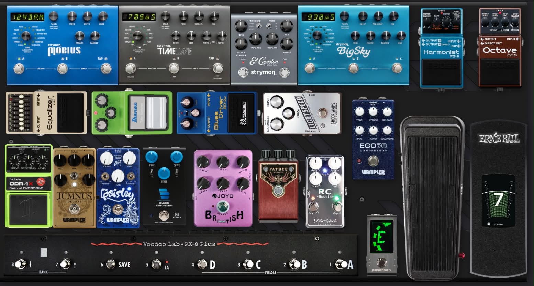Click the Ego76 Compressor ATTACK knob
The image size is (534, 286).
tap(373, 111)
